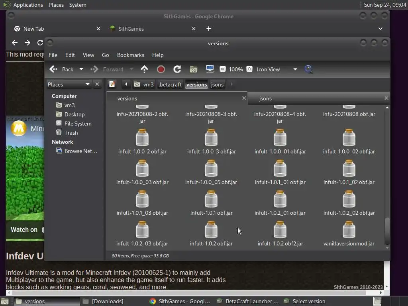Select the infult-1.0.0_02 obf.jar file icon

(x=349, y=137)
